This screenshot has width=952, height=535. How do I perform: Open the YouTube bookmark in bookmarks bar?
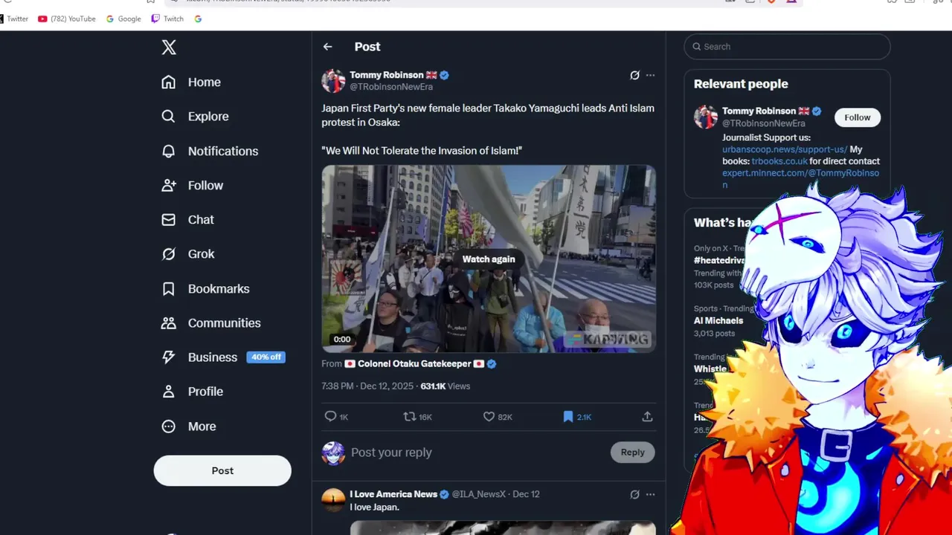point(67,19)
